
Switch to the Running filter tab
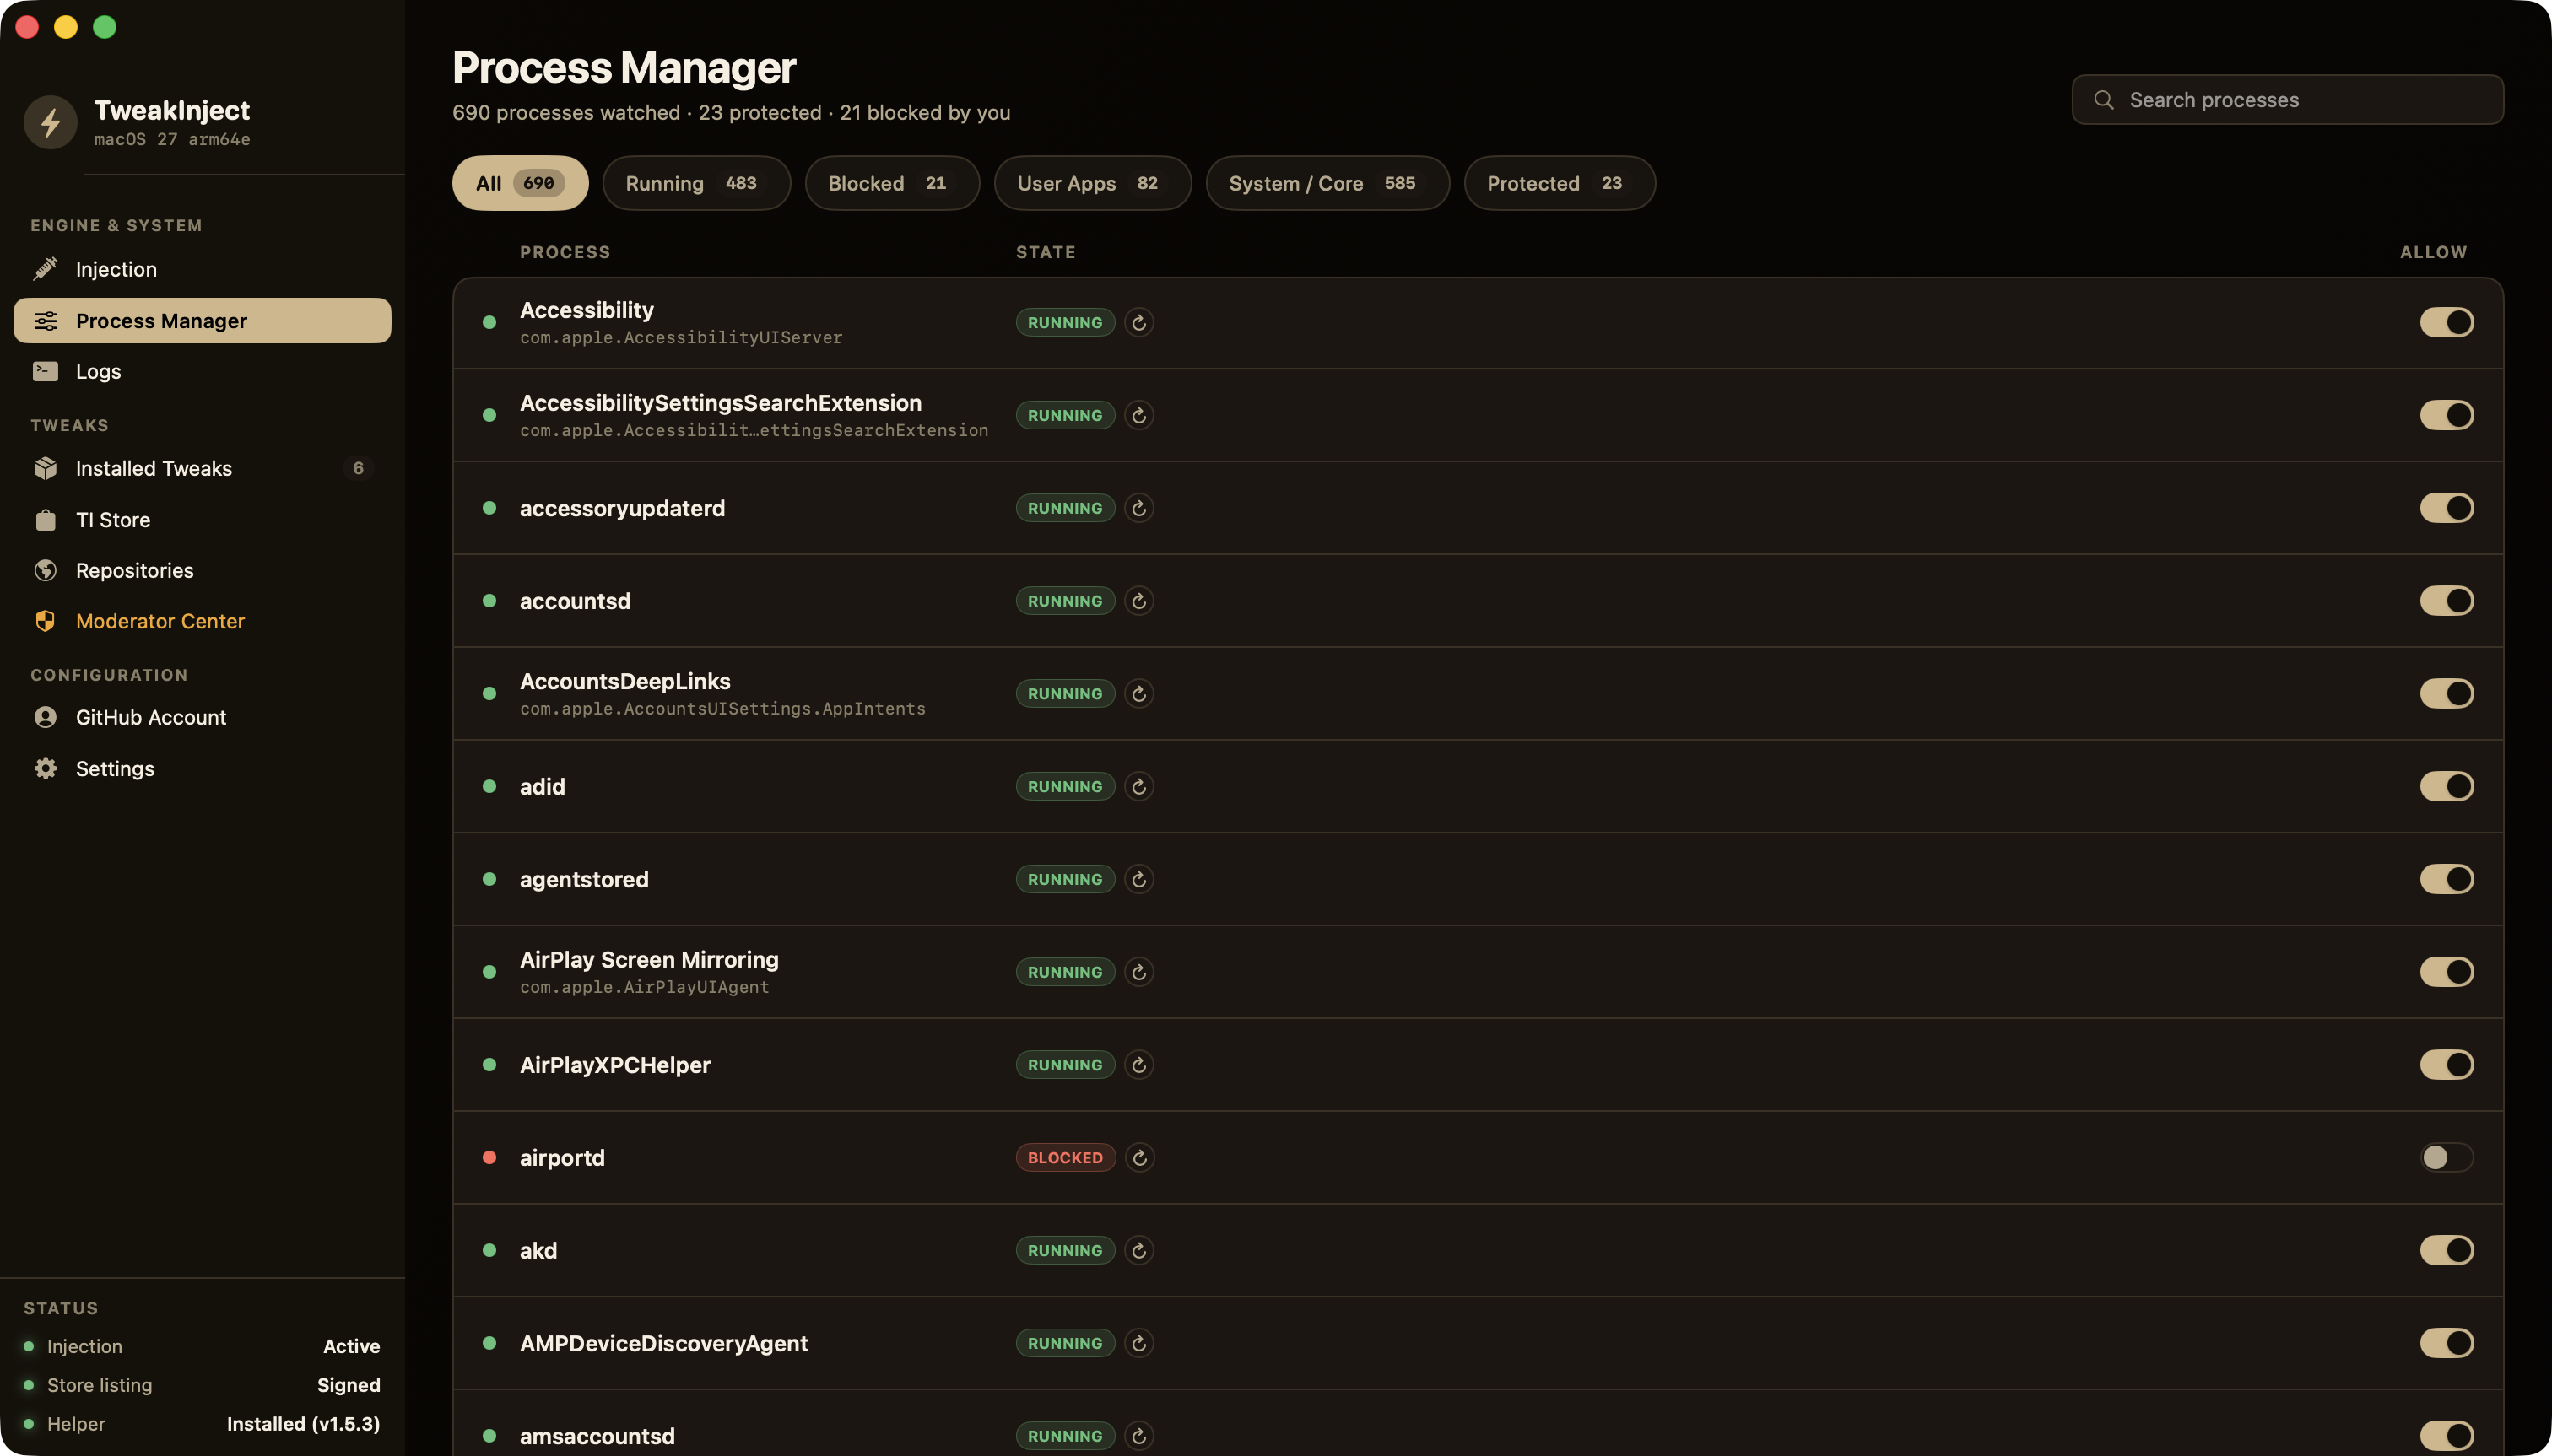(x=696, y=183)
